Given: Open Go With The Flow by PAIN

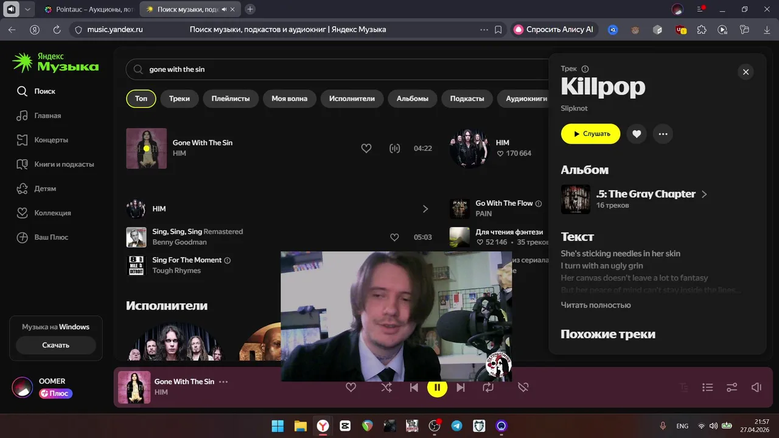Looking at the screenshot, I should click(504, 203).
